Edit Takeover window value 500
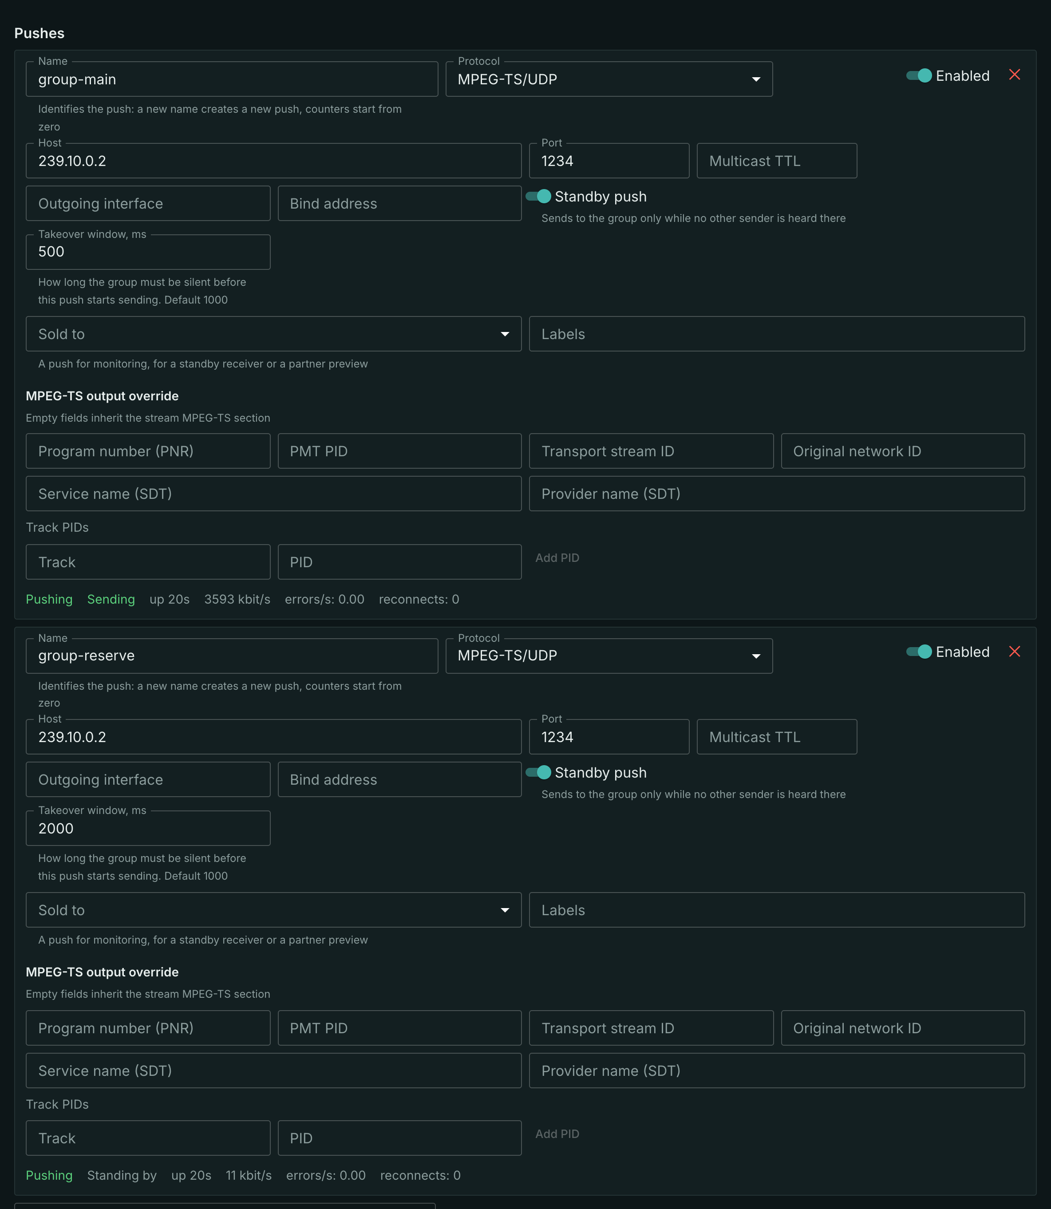 coord(148,252)
